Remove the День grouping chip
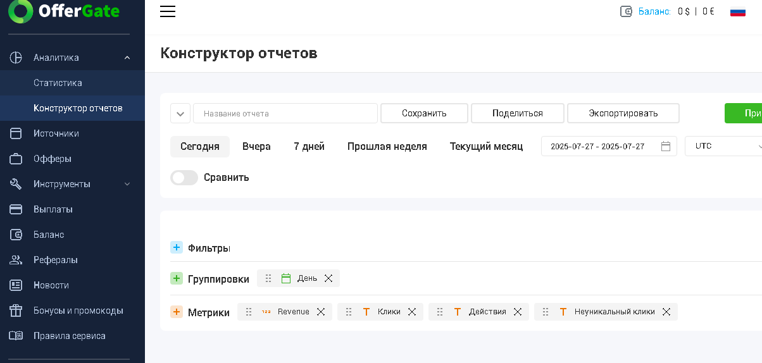Screen dimensions: 762x363 [x=328, y=278]
